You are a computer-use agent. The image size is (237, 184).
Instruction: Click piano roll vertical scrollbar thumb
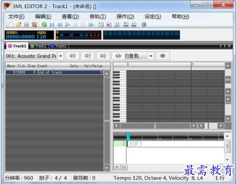(x=228, y=80)
